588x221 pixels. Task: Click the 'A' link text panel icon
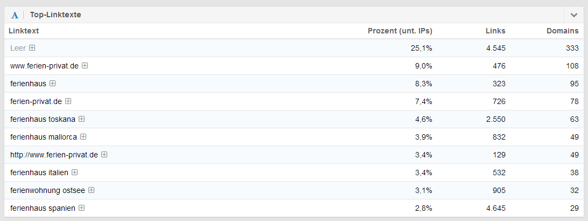click(15, 15)
